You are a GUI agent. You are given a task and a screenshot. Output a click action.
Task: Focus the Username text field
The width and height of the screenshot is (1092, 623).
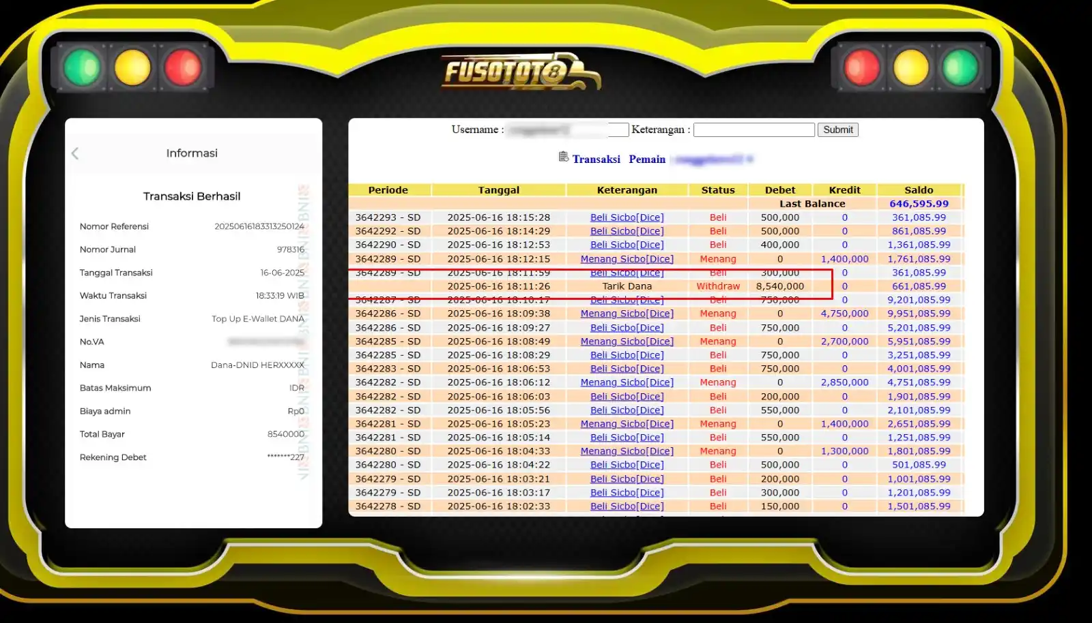pyautogui.click(x=566, y=130)
